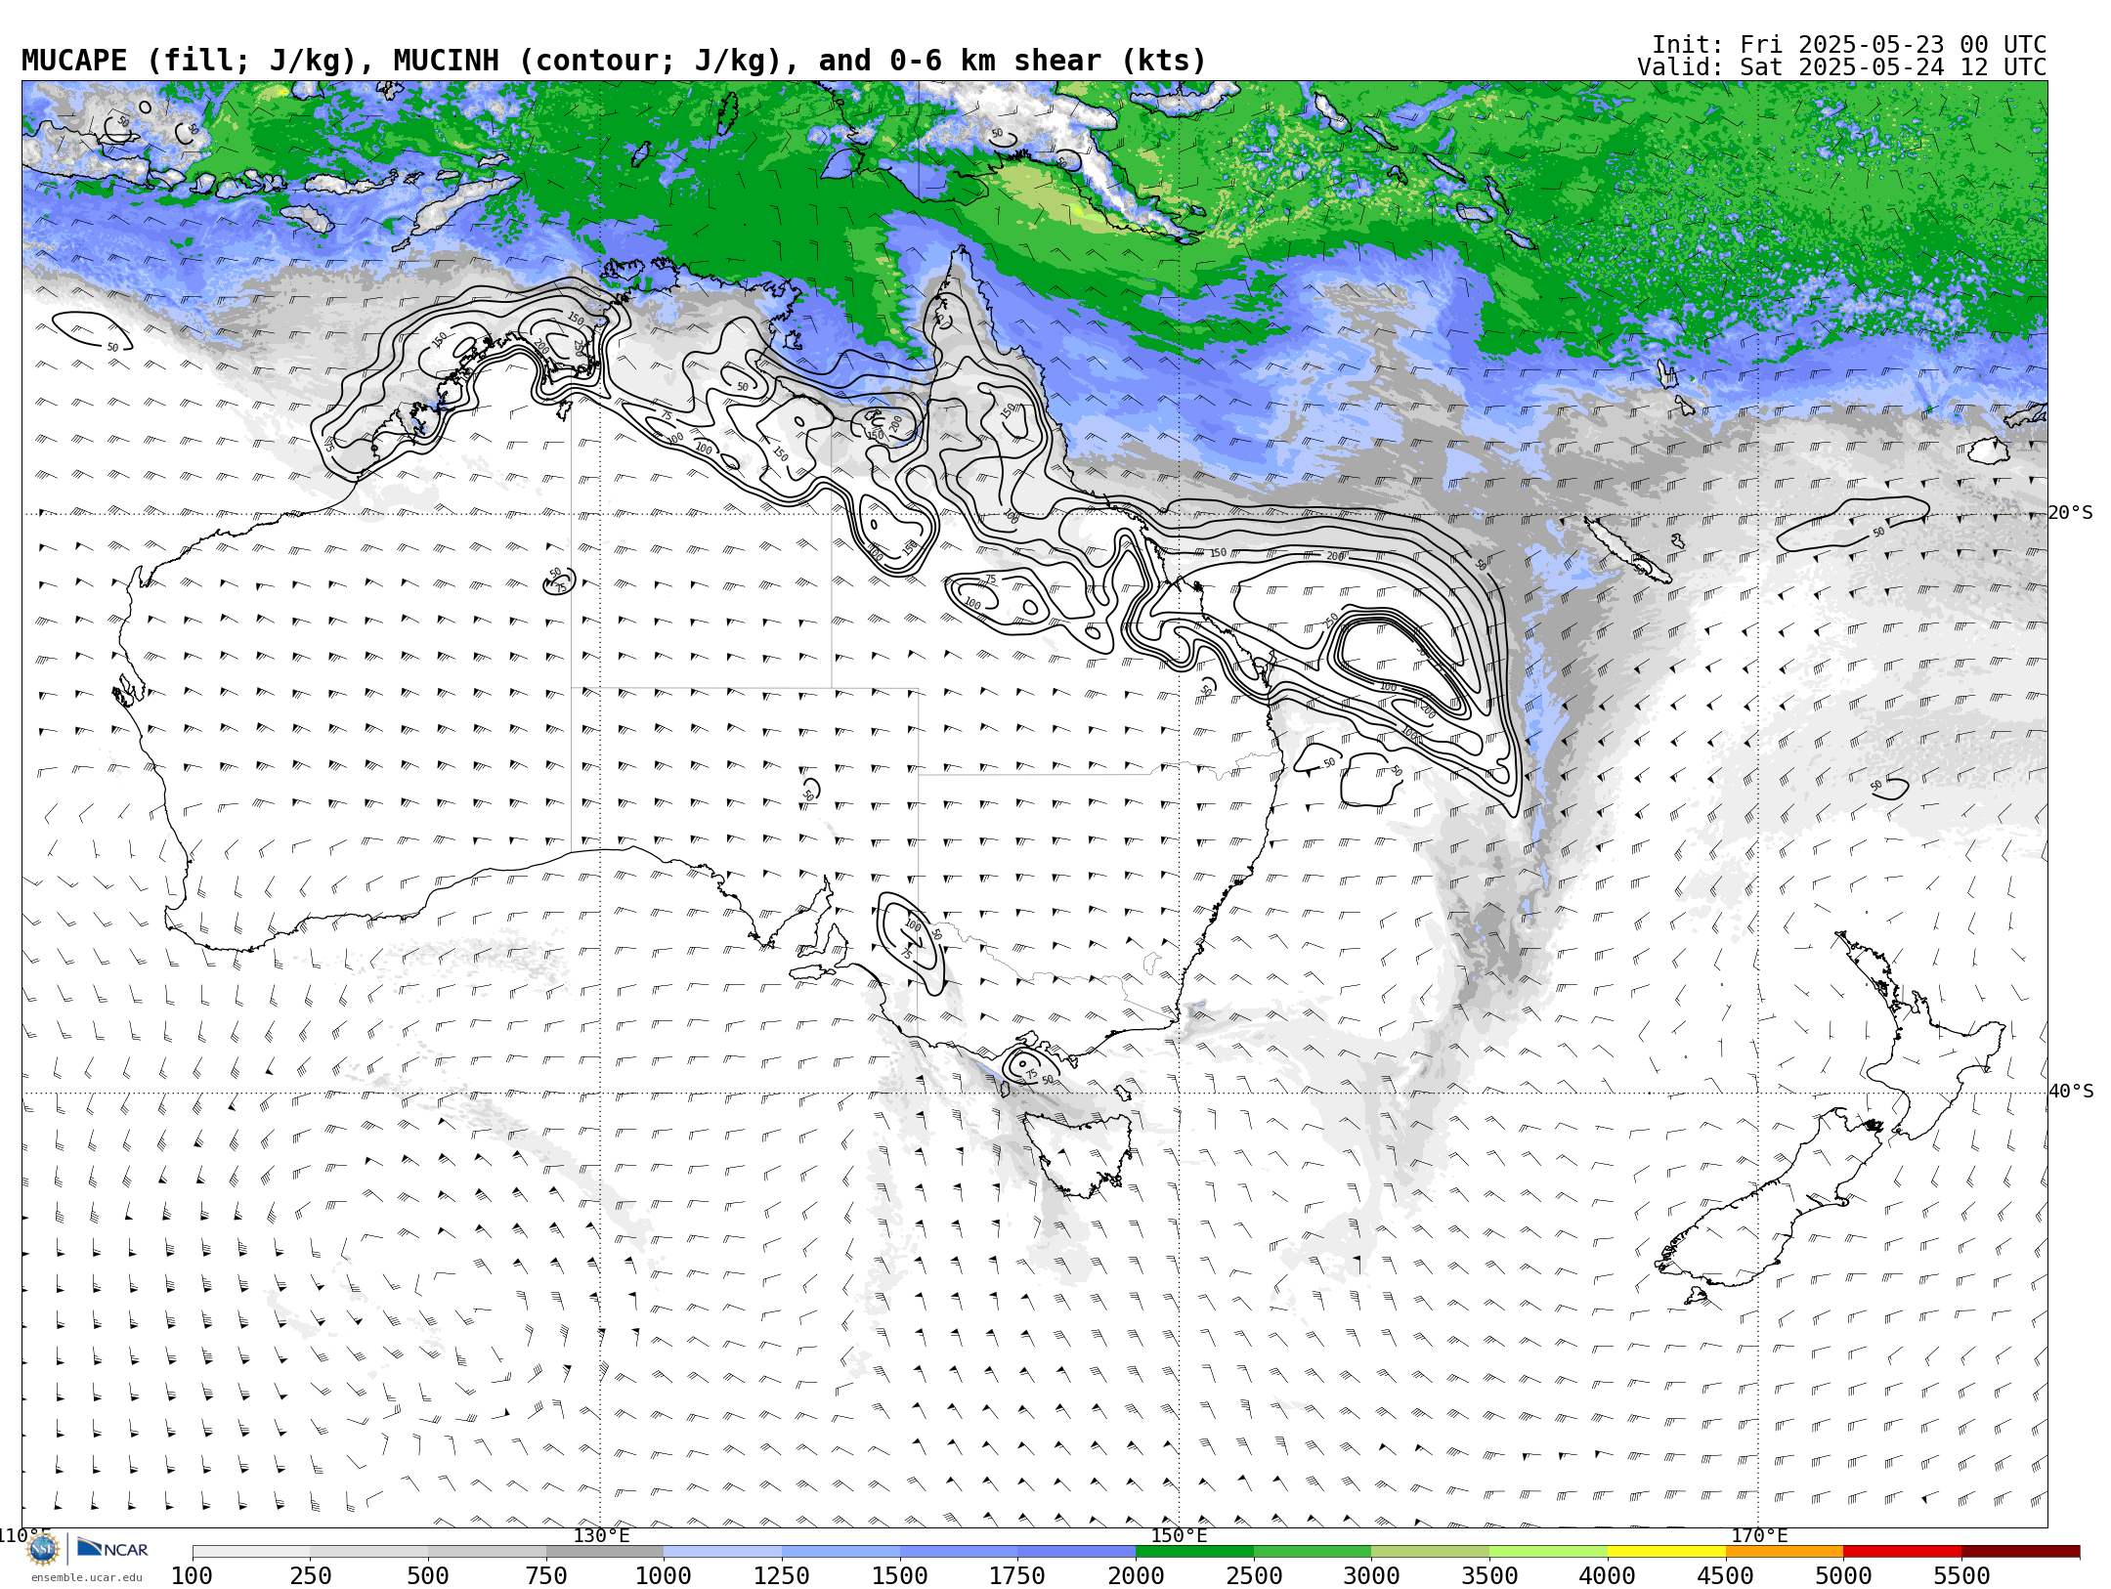Click the colorbar label 1750
Viewport: 2111px width, 1589px height.
click(1017, 1576)
